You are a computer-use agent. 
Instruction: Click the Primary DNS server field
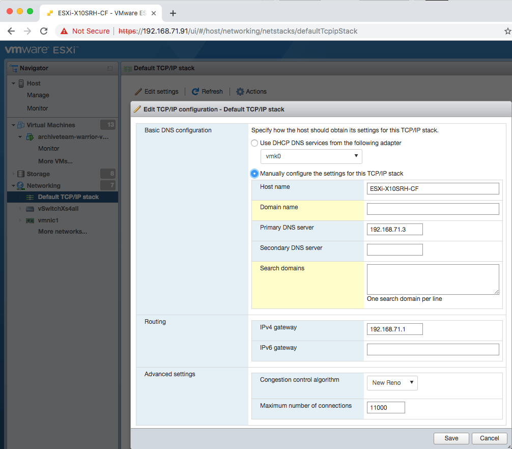tap(394, 230)
